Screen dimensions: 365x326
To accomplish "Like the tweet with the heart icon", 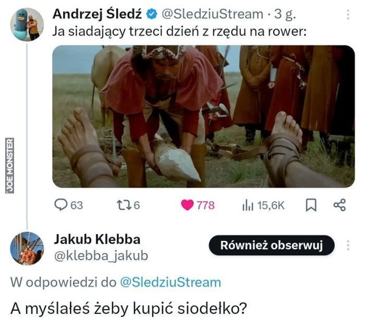I will pos(187,205).
